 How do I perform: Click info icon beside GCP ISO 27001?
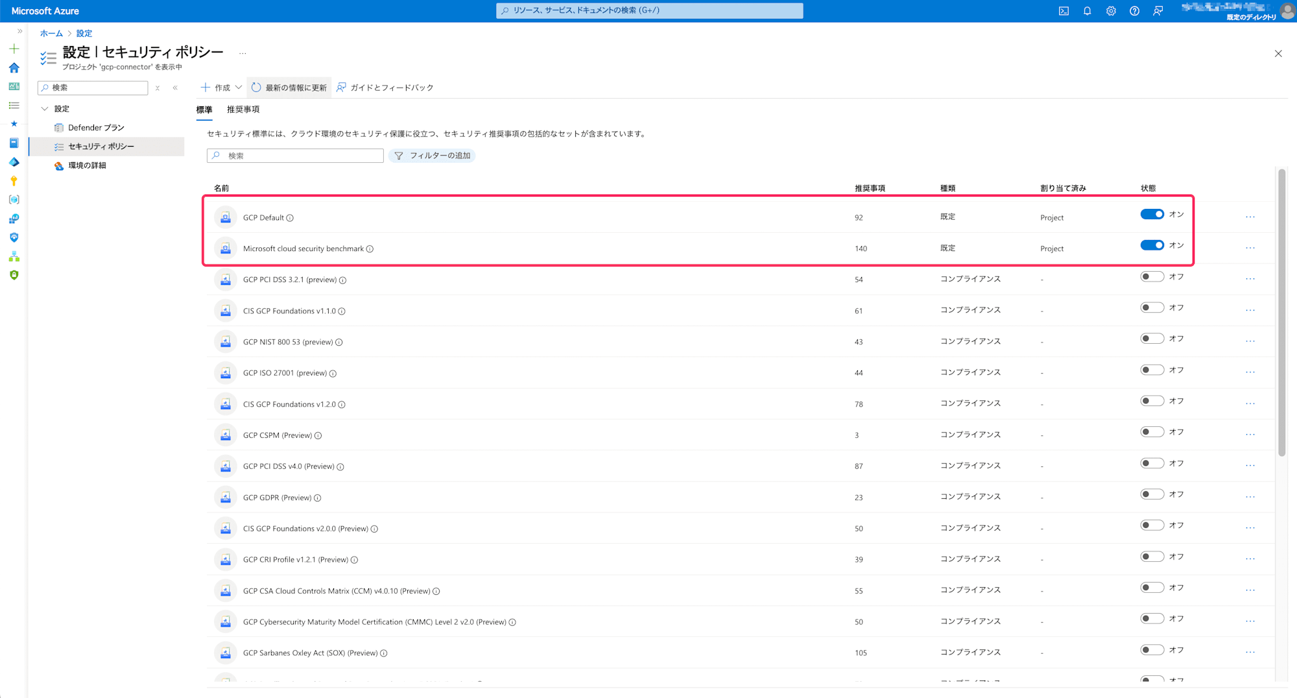[x=333, y=374]
